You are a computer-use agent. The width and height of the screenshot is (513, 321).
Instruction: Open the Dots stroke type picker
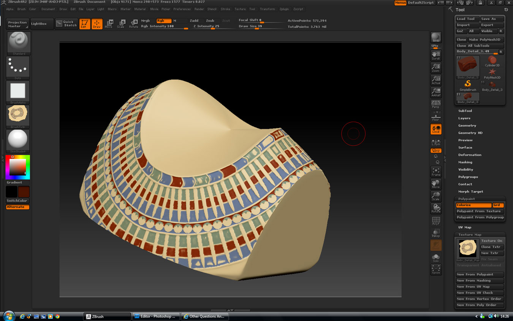tap(18, 68)
